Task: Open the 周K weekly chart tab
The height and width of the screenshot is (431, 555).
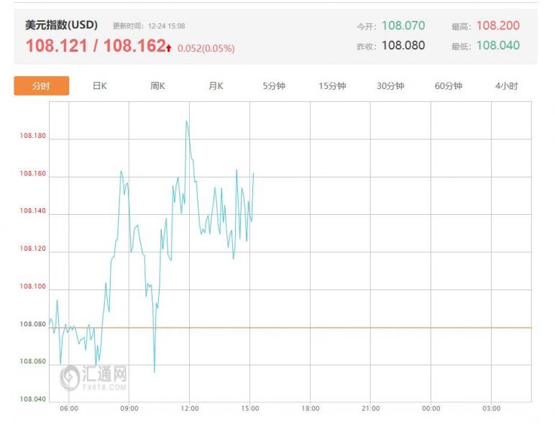Action: 158,86
